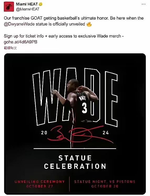Click the Unveiling Ceremony October 27 text
The width and height of the screenshot is (150, 196).
[40, 184]
